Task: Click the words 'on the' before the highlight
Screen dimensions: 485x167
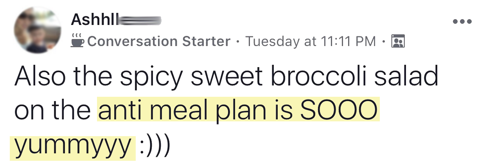Action: coord(52,111)
